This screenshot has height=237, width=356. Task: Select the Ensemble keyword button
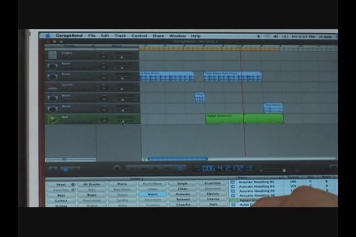[213, 183]
